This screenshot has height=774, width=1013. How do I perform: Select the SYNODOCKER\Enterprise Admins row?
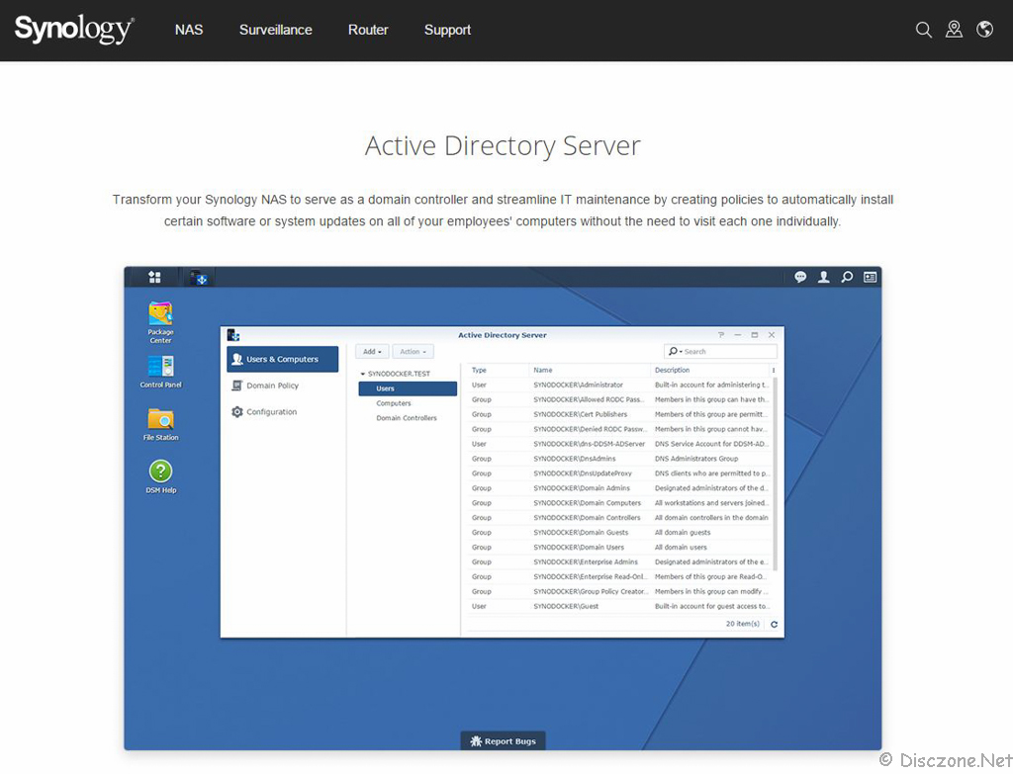point(619,562)
